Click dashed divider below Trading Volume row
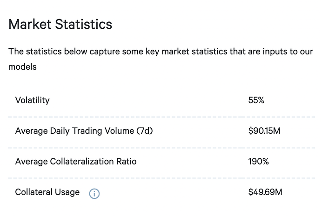 pyautogui.click(x=162, y=148)
